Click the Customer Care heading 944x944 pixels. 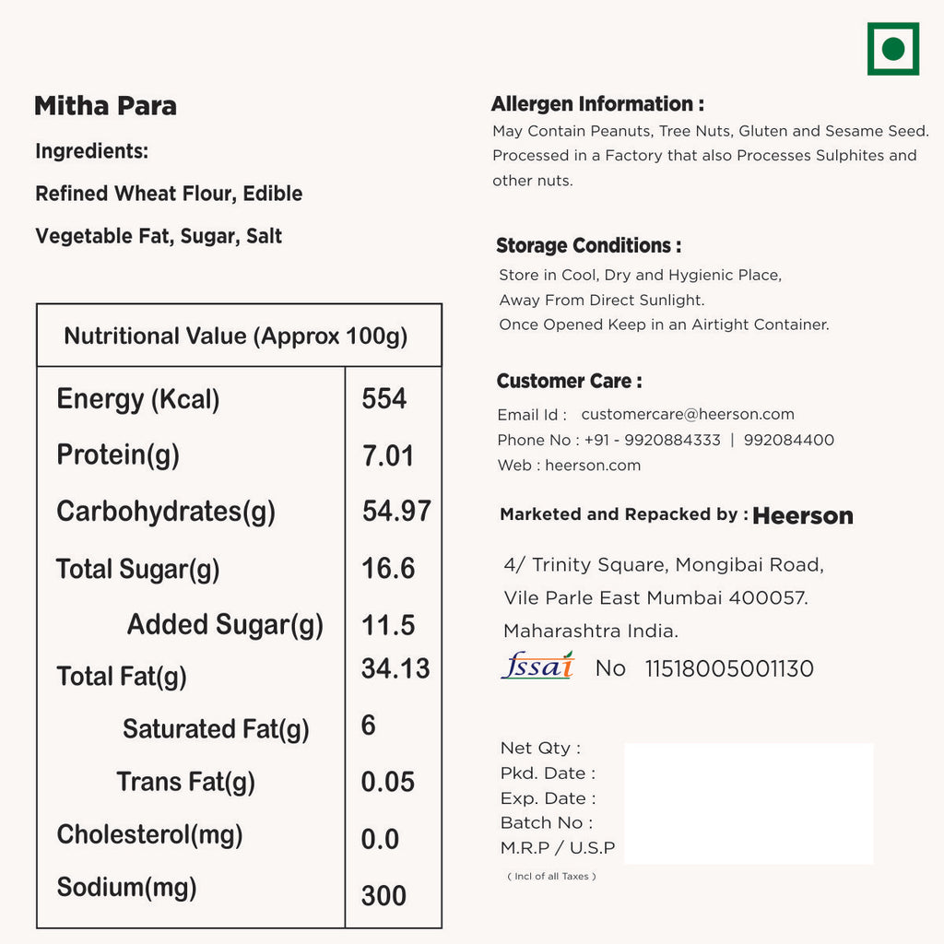[x=569, y=382]
